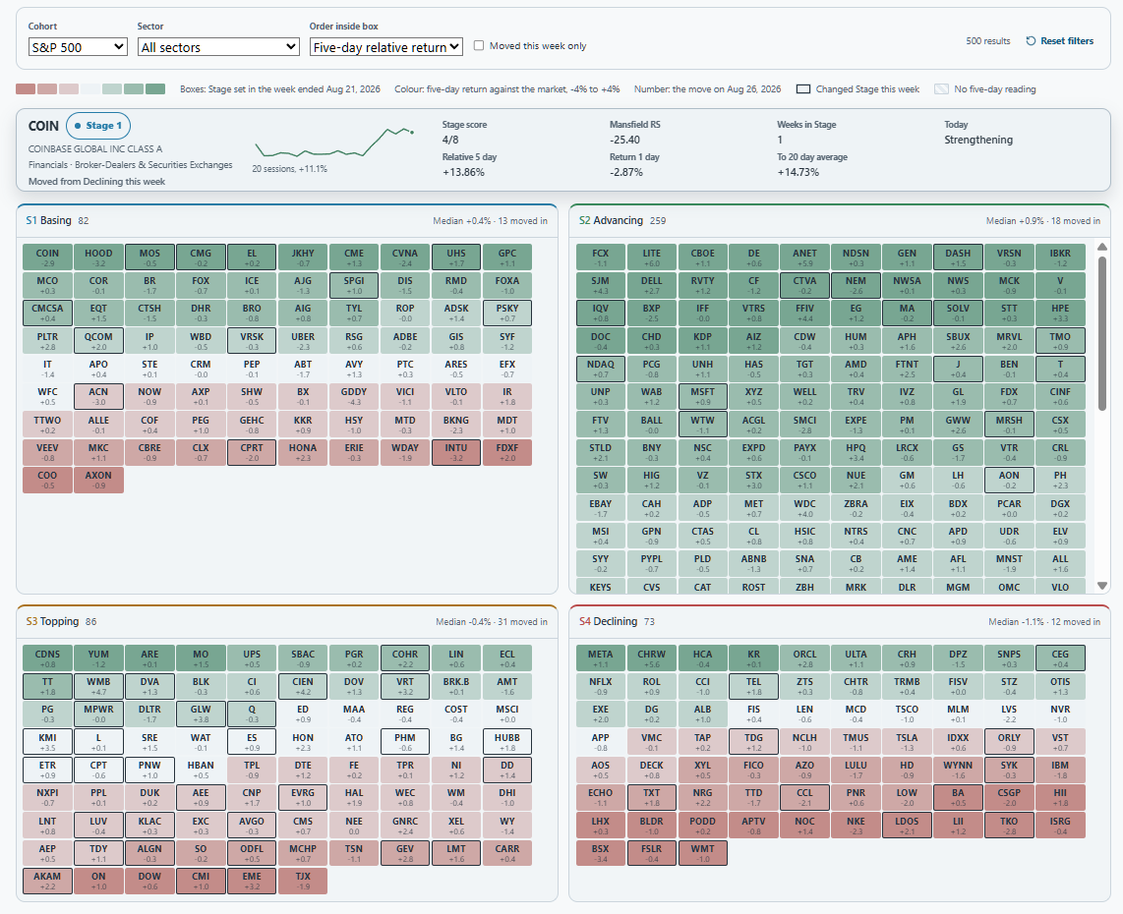The image size is (1123, 914).
Task: Click the darkest green legend swatch
Action: coord(155,88)
